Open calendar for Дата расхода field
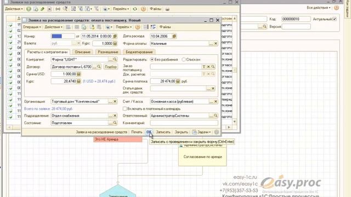Viewport: 351px width, 197px height. coord(174,36)
